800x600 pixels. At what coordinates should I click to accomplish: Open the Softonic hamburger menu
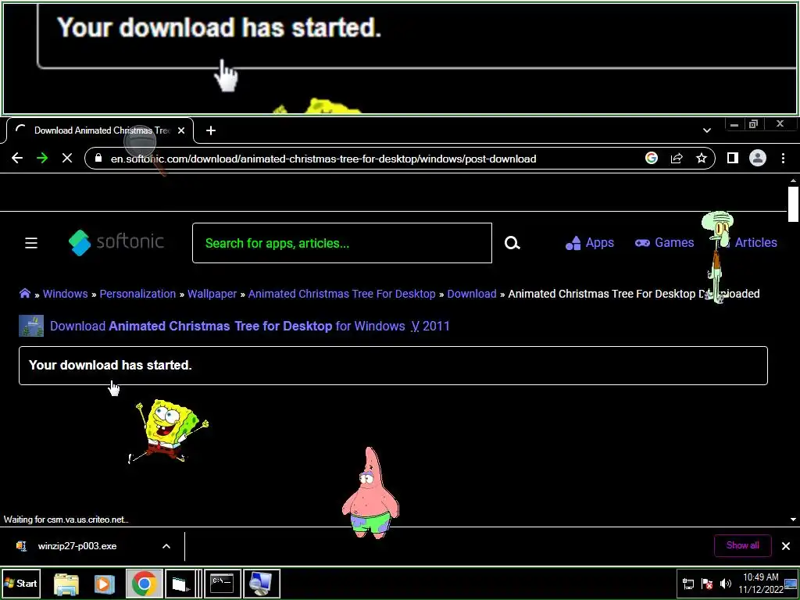coord(31,243)
